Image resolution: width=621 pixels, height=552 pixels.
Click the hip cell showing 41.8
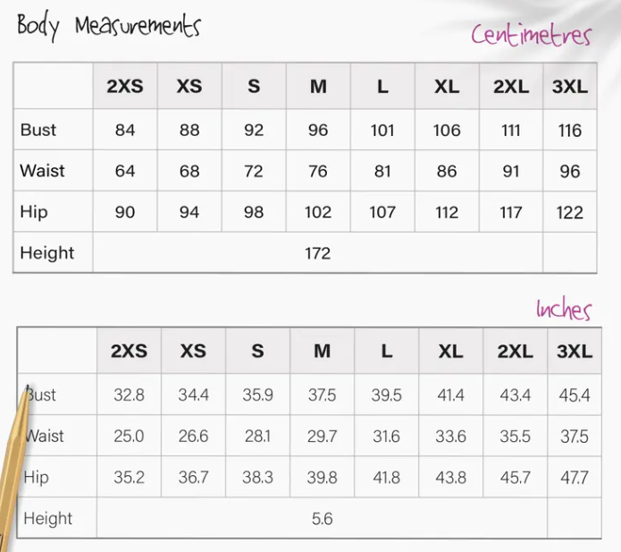point(386,478)
